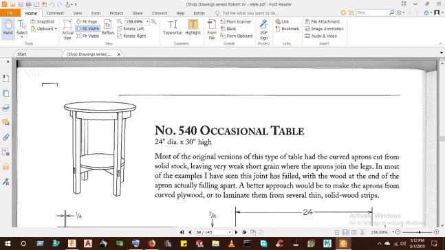Rotate the page left

[x=131, y=29]
